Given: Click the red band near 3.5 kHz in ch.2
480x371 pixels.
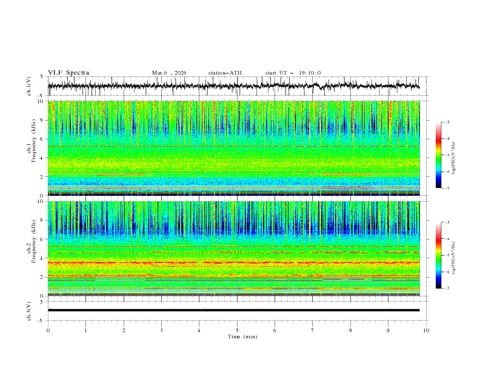Looking at the screenshot, I should 236,262.
